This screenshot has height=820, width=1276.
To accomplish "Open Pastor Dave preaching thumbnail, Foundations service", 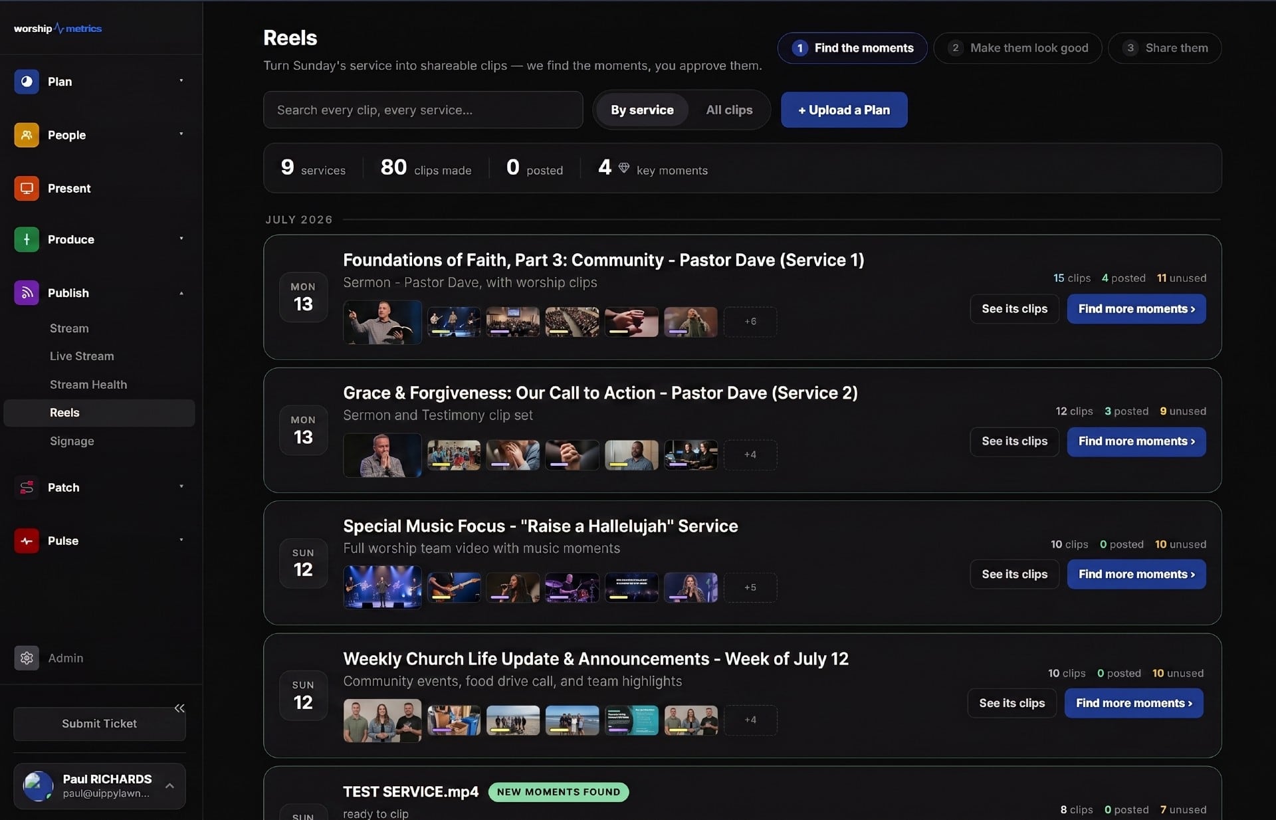I will [x=382, y=322].
